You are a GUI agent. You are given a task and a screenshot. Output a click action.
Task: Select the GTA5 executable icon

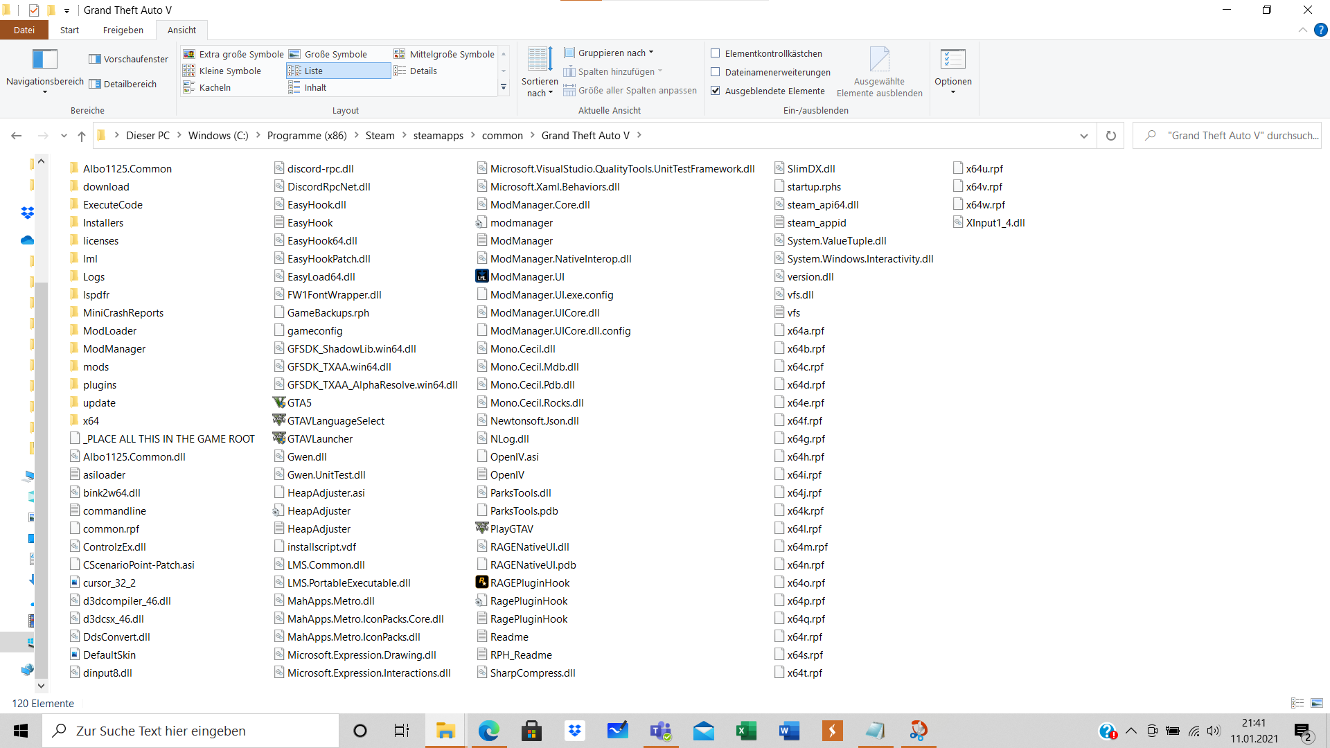pos(279,402)
